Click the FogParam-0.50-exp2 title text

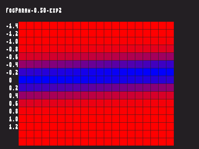(x=34, y=10)
